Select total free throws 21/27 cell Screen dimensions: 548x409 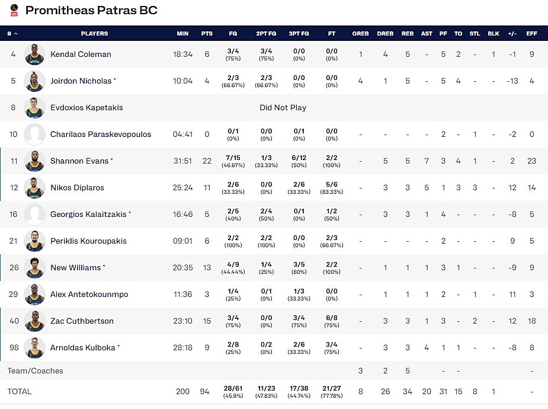[x=332, y=392]
